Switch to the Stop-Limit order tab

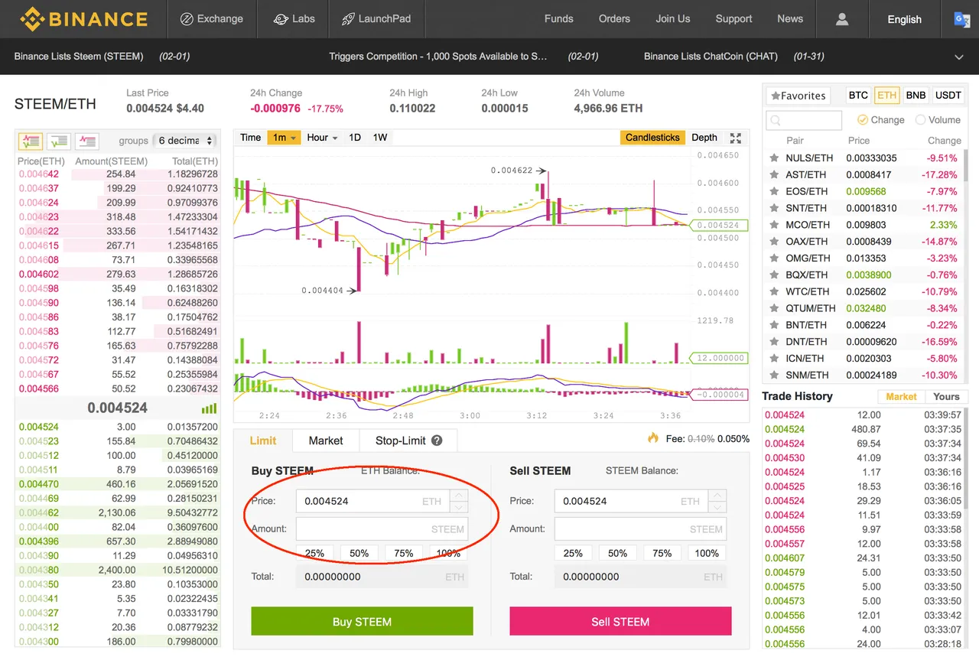(408, 441)
